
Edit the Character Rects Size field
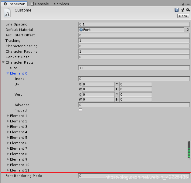click(x=134, y=68)
